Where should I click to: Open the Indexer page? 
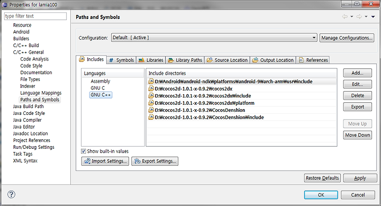[28, 86]
